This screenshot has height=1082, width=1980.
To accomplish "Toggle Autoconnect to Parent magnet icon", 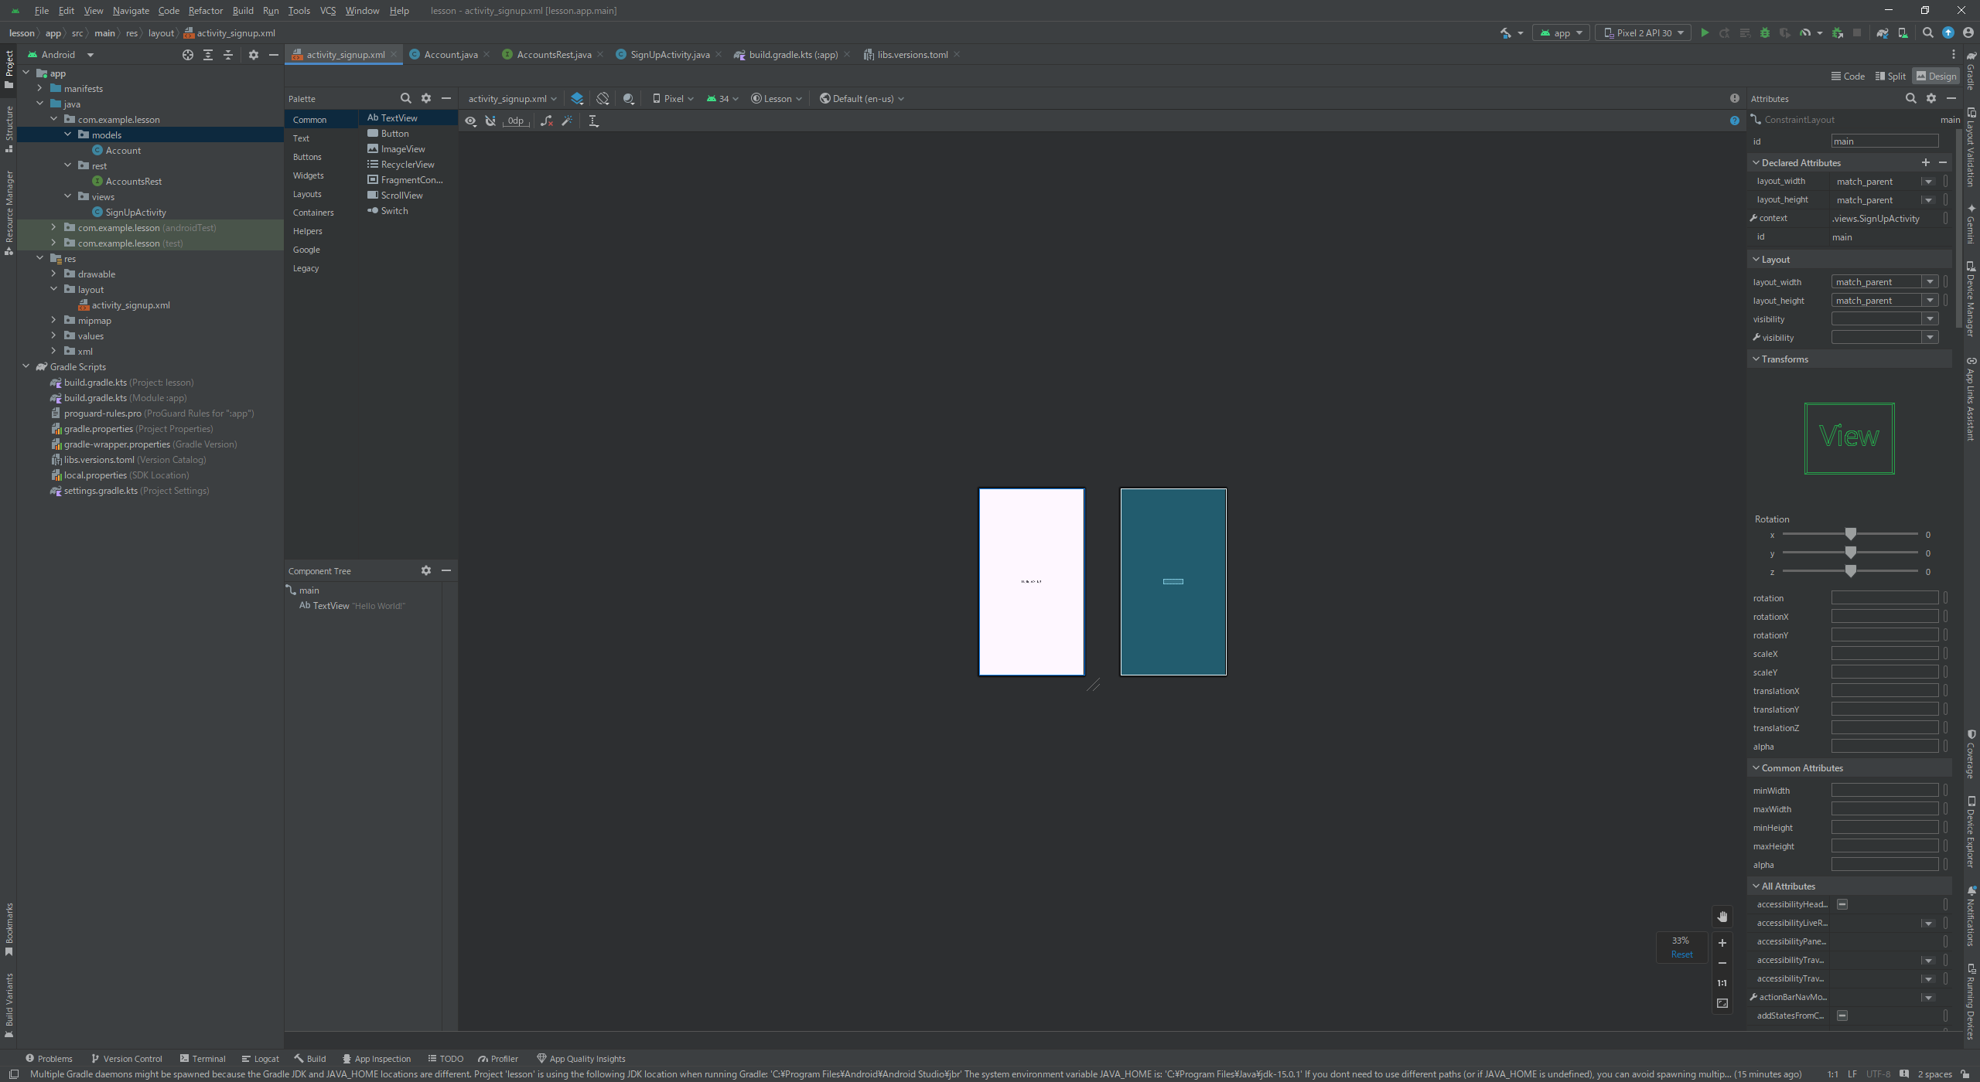I will 490,121.
